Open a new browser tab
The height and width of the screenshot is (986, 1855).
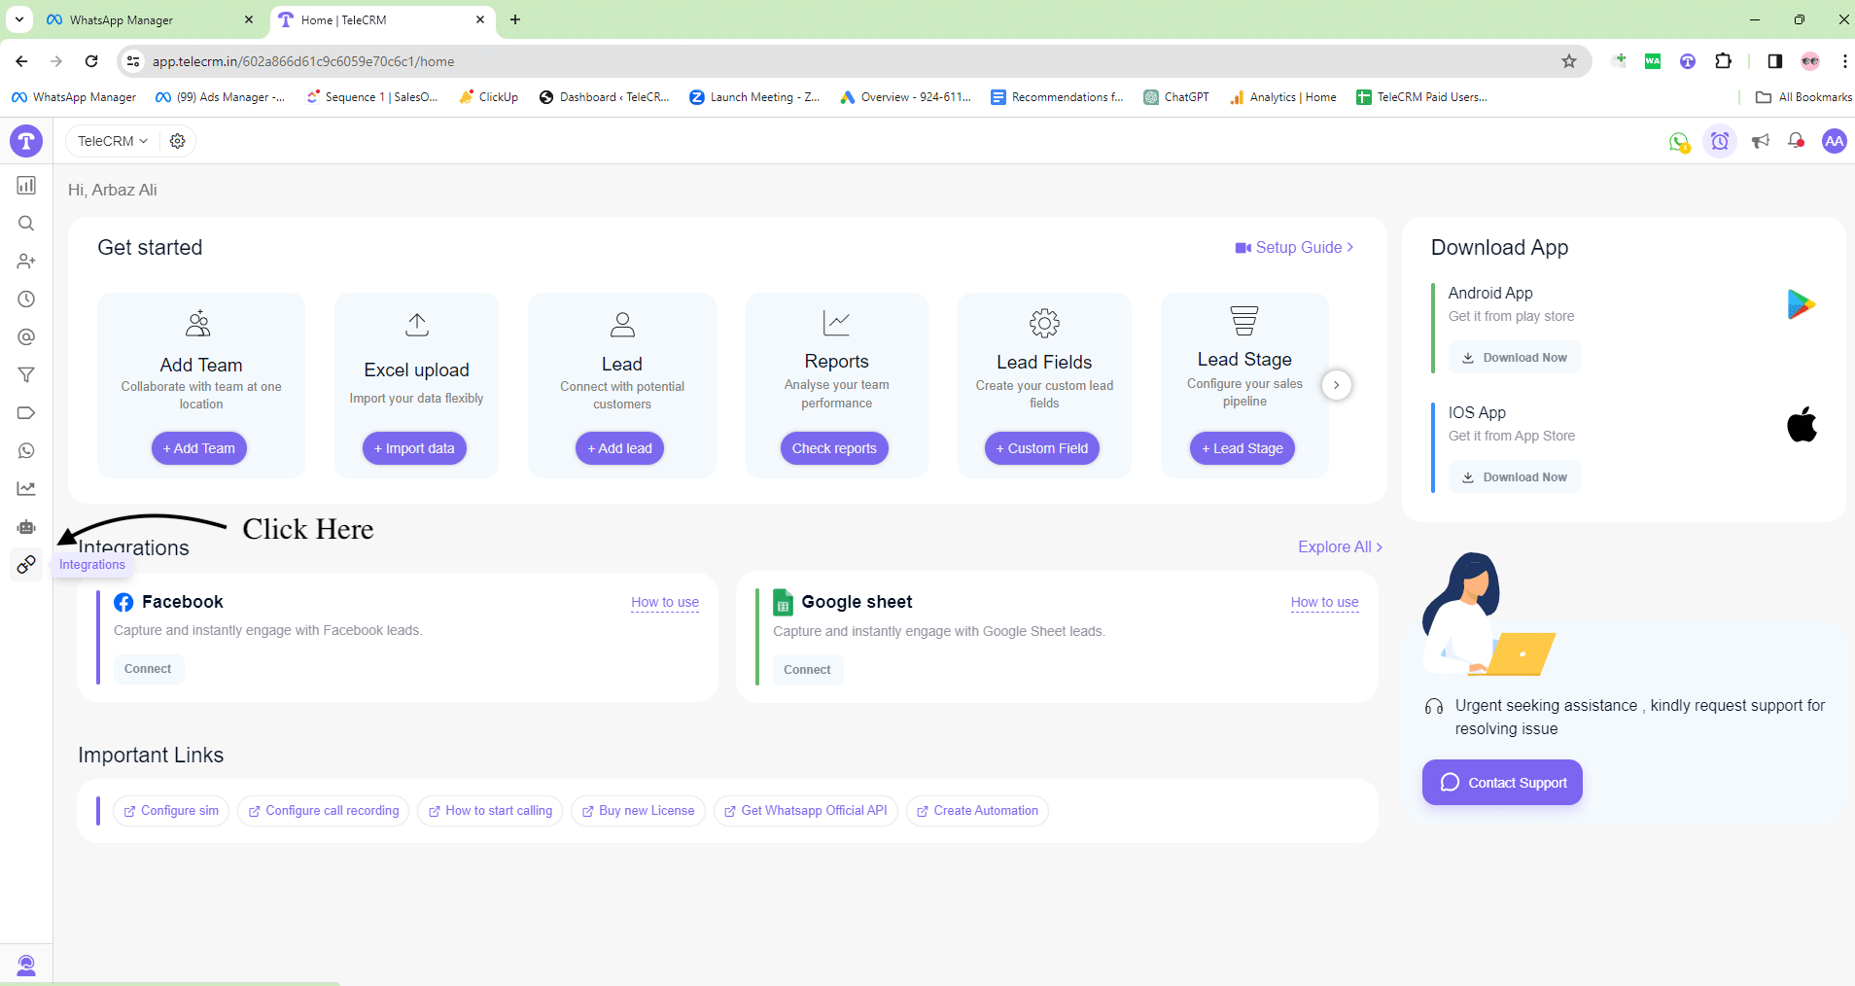click(515, 19)
